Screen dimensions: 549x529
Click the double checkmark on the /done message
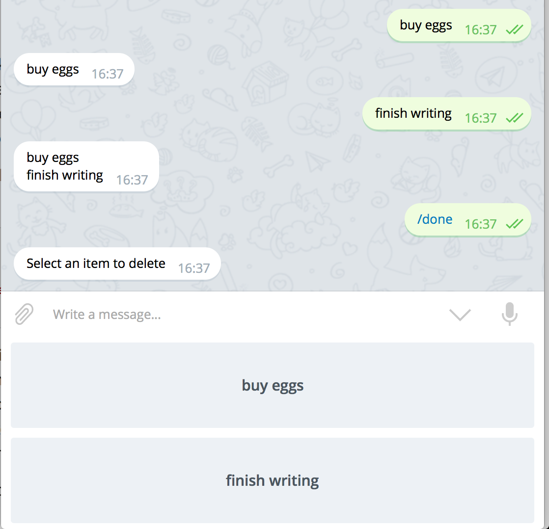[x=514, y=223]
